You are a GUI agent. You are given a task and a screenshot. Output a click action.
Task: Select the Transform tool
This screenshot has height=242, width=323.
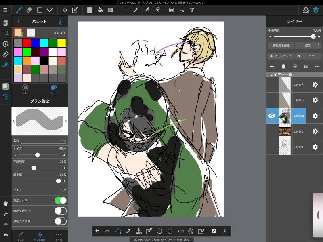(x=75, y=10)
